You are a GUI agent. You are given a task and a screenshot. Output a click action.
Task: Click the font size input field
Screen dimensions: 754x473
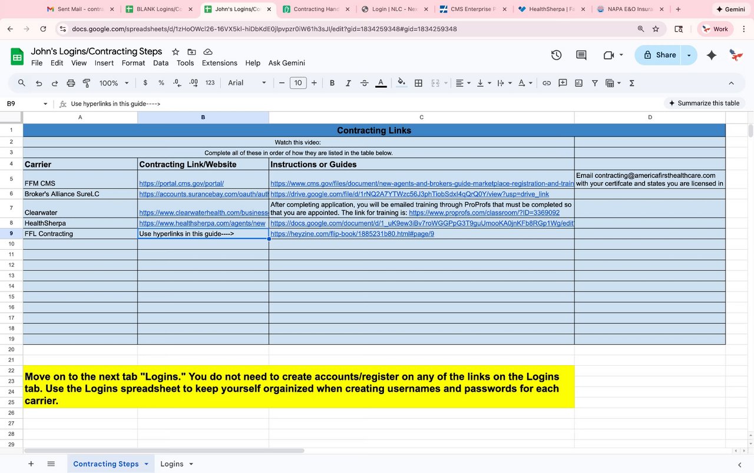coord(298,83)
